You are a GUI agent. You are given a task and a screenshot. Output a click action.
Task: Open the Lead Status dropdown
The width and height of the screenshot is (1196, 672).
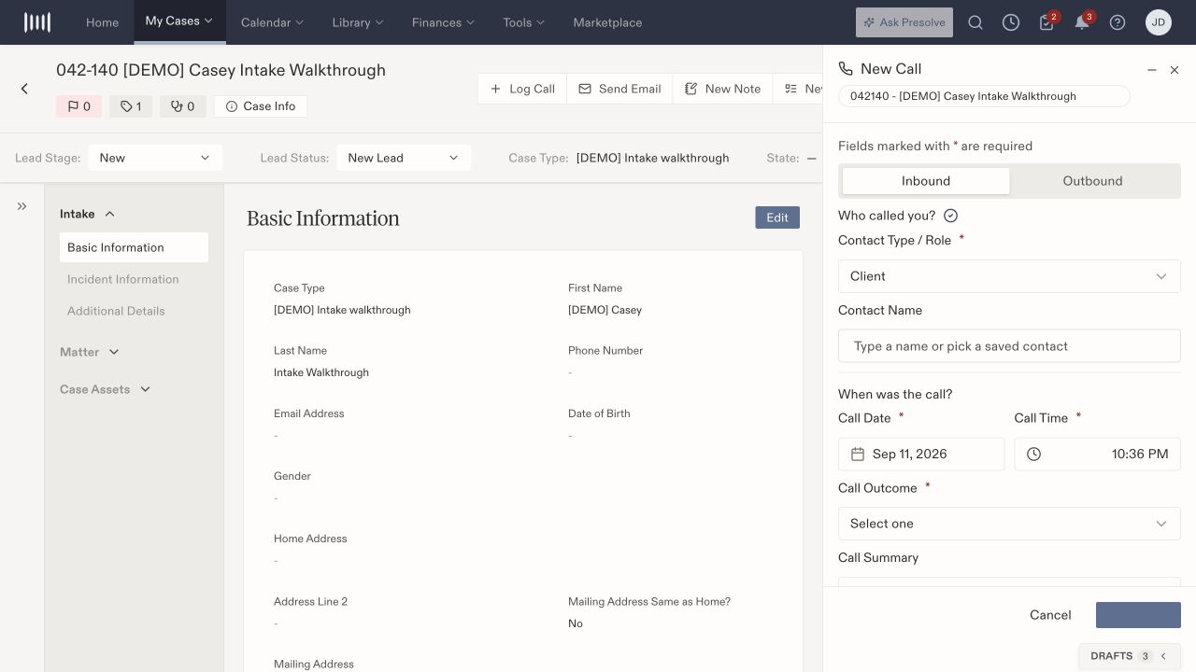404,158
